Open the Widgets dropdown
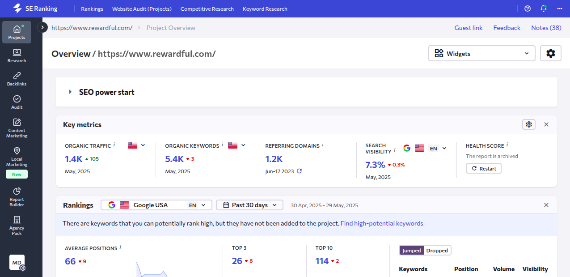This screenshot has width=570, height=277. pos(481,54)
